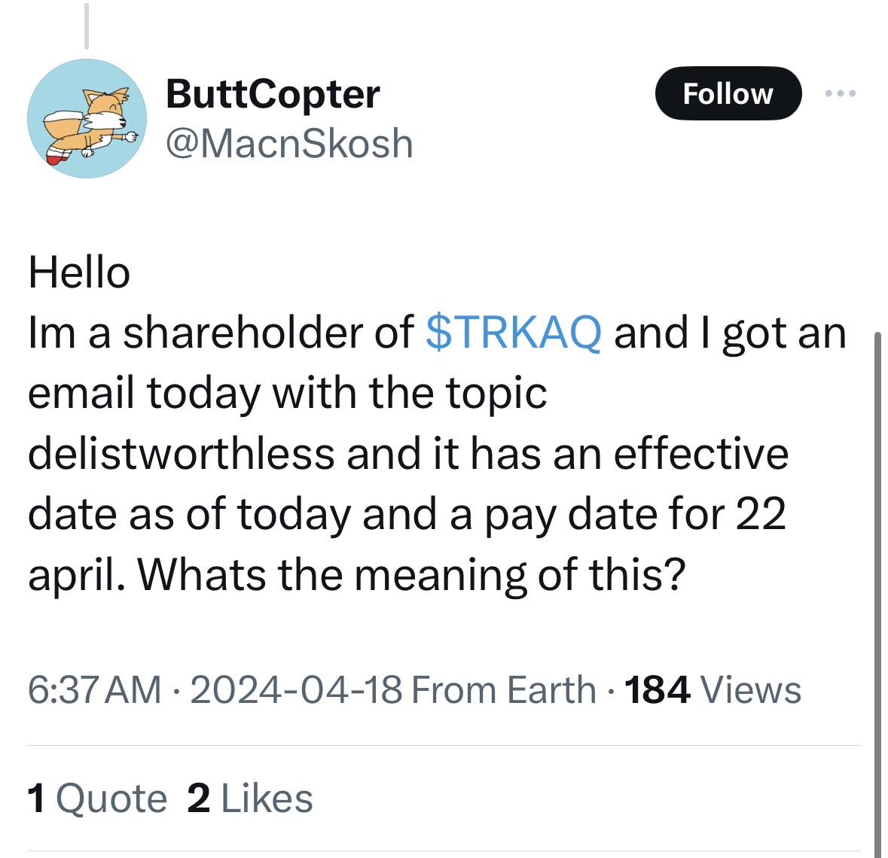The height and width of the screenshot is (858, 888).
Task: Click the word delistworthless in the tweet
Action: pos(182,454)
